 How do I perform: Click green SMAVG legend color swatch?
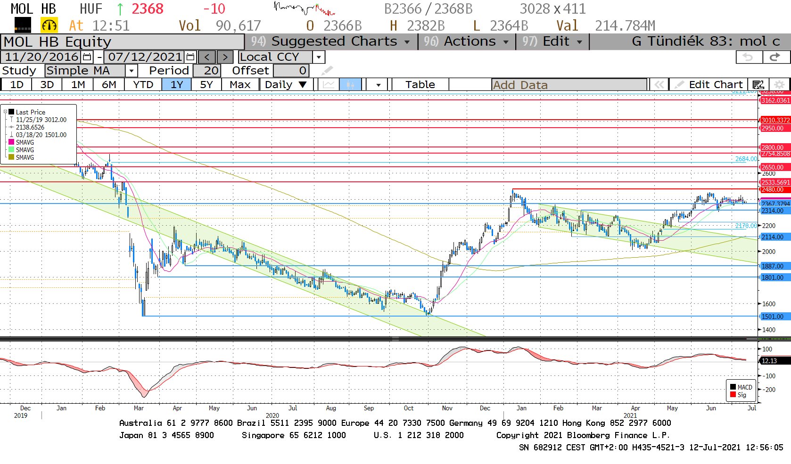11,149
